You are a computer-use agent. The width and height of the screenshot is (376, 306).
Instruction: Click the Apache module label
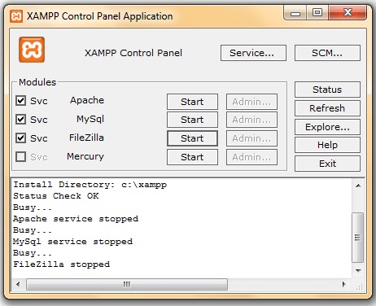point(87,100)
